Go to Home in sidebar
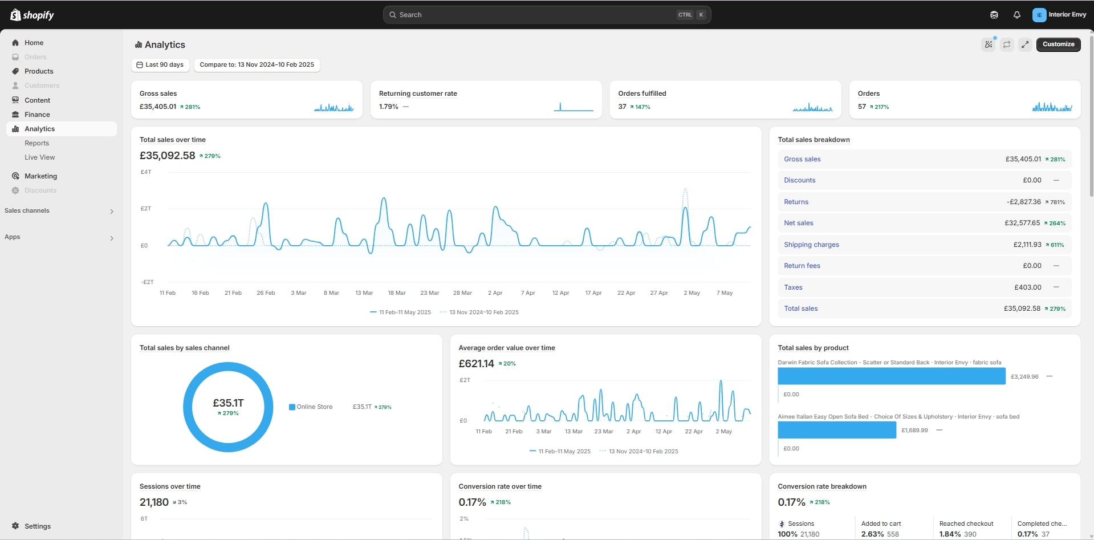This screenshot has height=540, width=1094. click(34, 43)
